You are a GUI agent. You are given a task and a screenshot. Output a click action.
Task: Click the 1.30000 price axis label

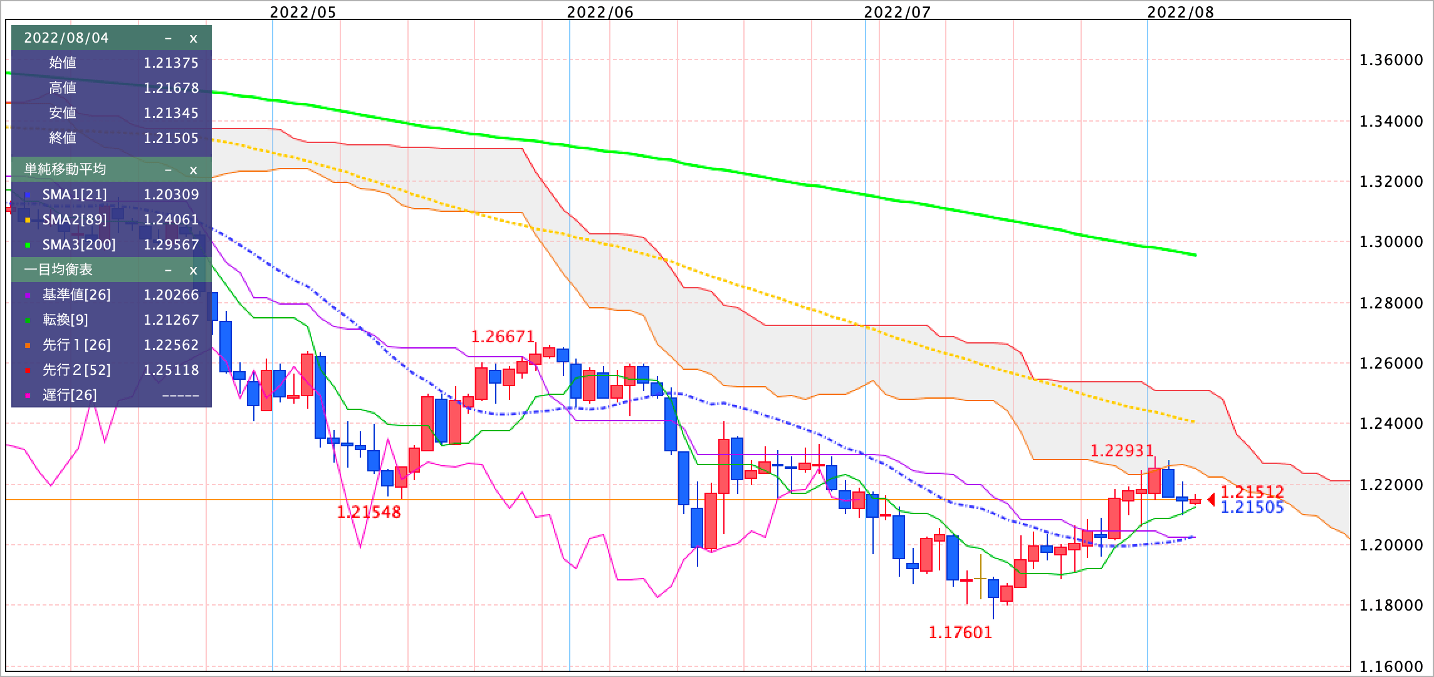tap(1390, 242)
